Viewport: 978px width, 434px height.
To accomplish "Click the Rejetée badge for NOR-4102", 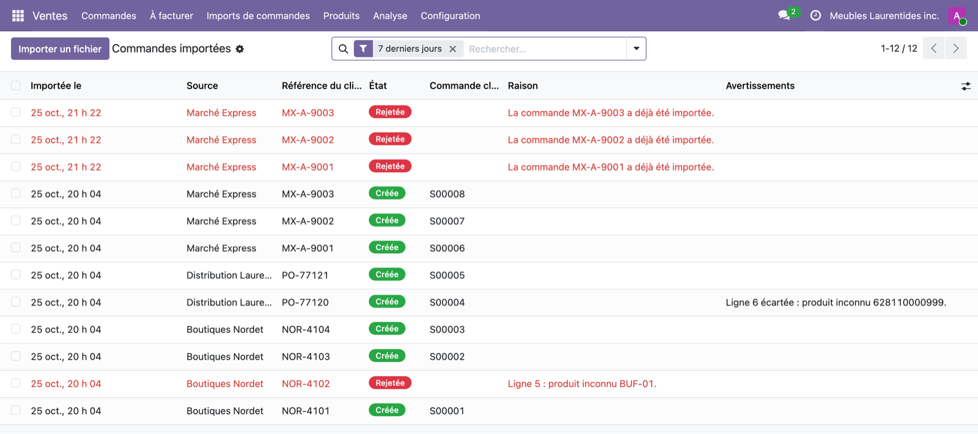I will pos(390,383).
